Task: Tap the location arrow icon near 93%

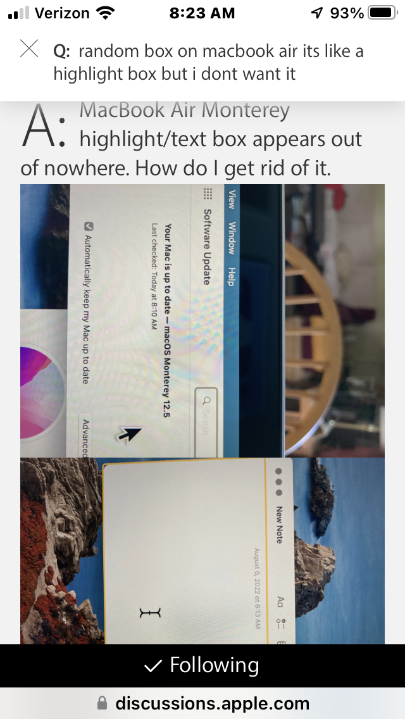Action: [x=316, y=13]
